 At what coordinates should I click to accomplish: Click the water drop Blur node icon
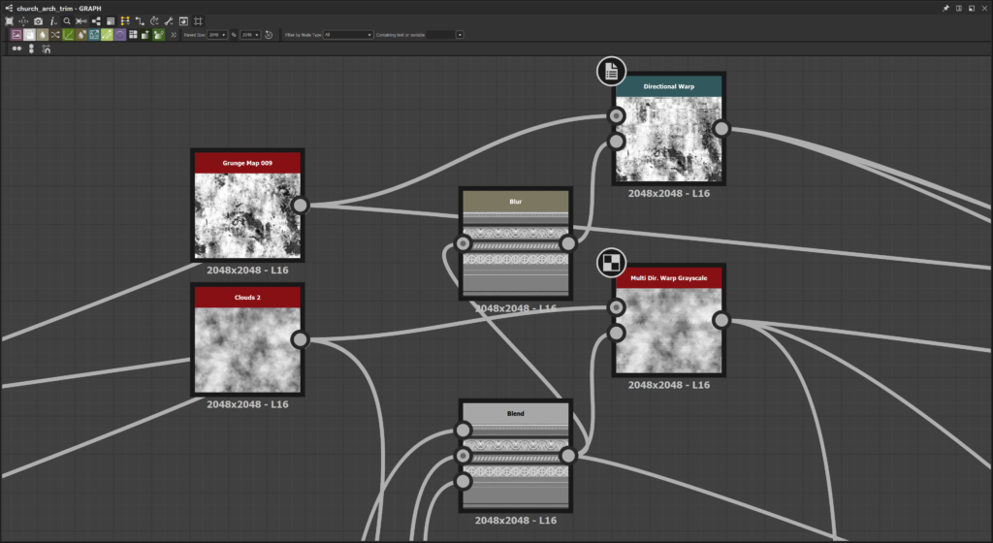(42, 35)
